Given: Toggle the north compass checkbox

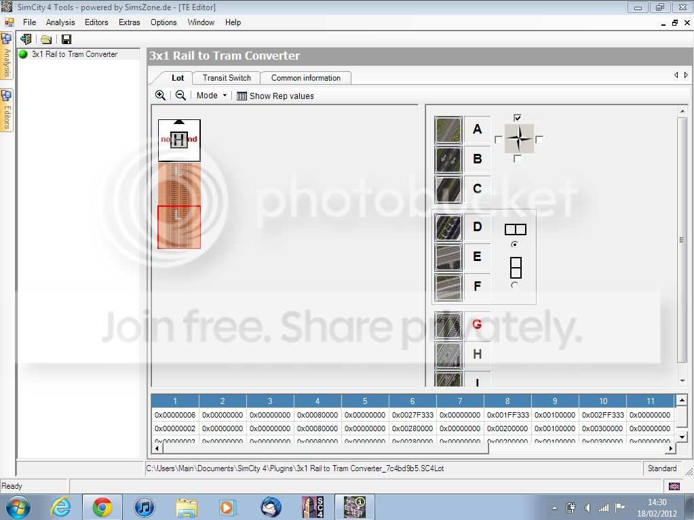Looking at the screenshot, I should [518, 118].
